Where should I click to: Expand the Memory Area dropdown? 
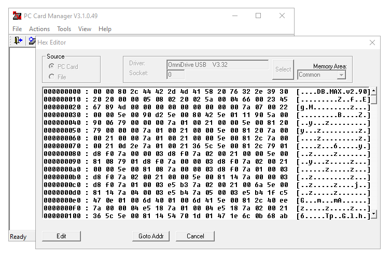(x=341, y=75)
